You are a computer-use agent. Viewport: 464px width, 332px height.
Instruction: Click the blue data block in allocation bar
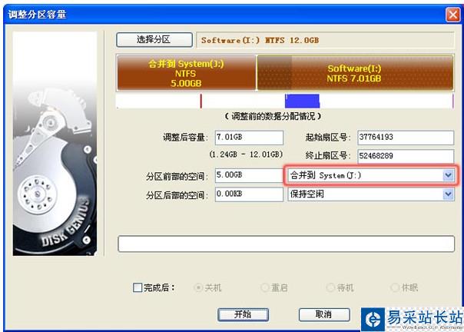[302, 101]
